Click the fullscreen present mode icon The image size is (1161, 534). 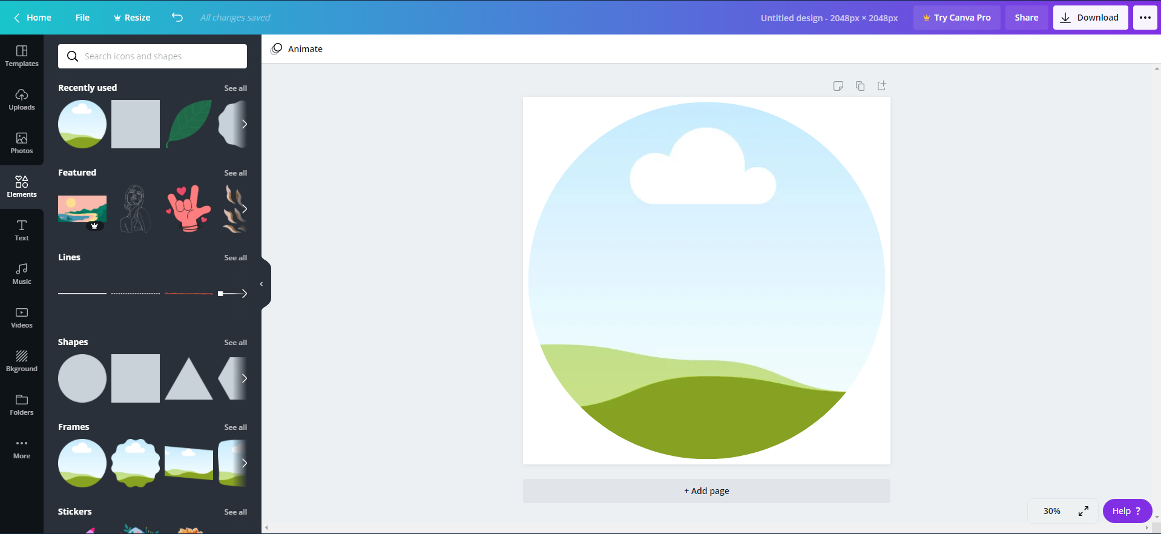coord(1084,511)
